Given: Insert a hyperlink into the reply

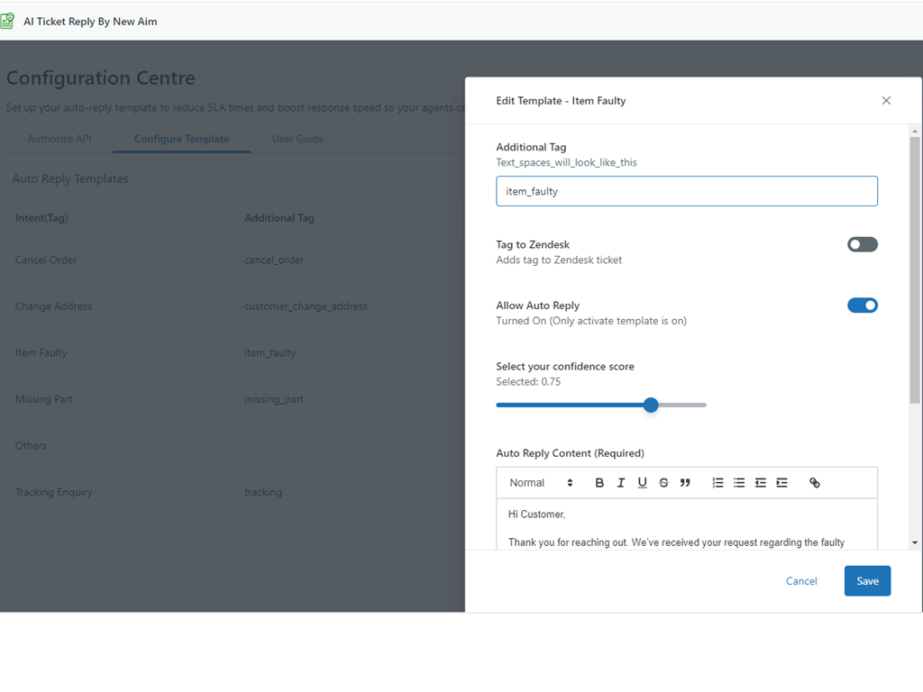Looking at the screenshot, I should pos(815,483).
